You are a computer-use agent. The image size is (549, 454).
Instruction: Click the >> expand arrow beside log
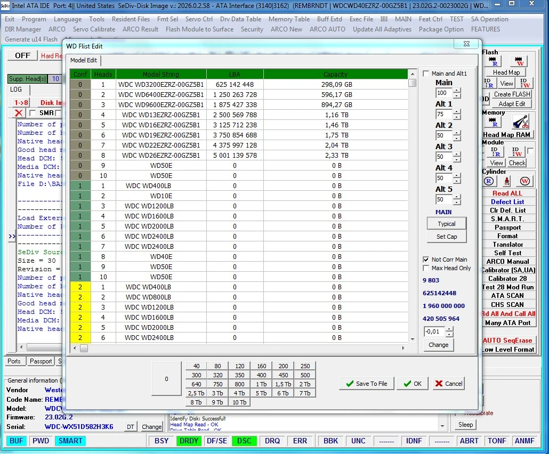[12, 236]
